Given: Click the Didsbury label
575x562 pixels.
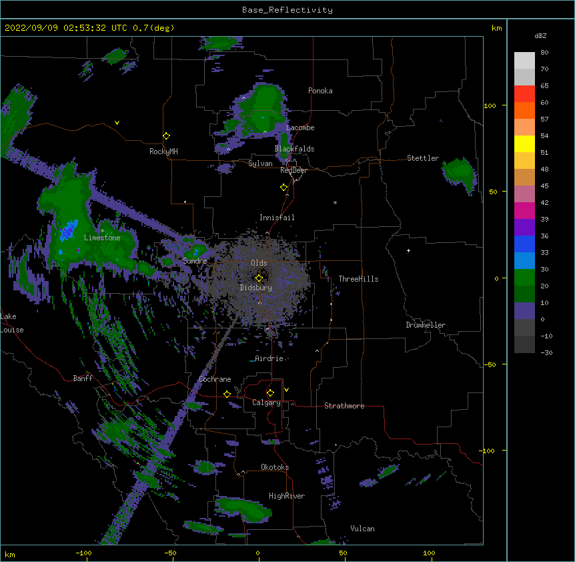Looking at the screenshot, I should (256, 288).
